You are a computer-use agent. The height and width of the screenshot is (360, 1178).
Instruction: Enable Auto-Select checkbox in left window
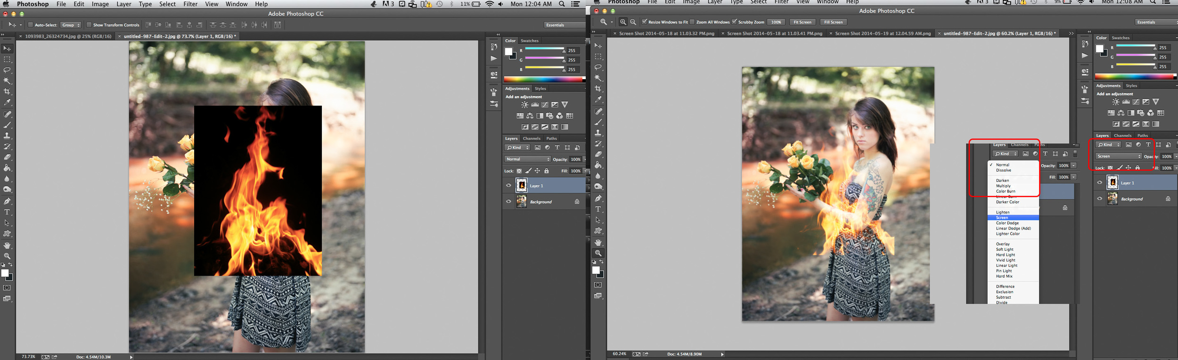[31, 25]
